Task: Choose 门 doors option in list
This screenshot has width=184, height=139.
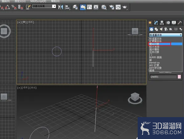Action: 165,55
